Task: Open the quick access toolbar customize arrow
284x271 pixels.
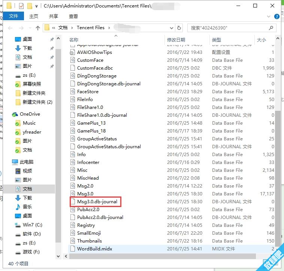Action: (x=36, y=6)
